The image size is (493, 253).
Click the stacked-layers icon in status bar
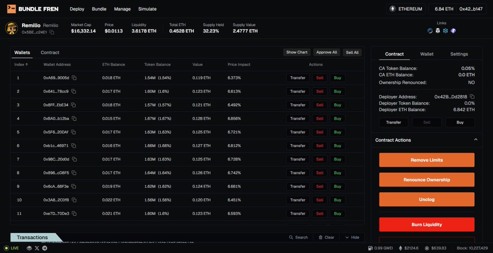[x=29, y=248]
